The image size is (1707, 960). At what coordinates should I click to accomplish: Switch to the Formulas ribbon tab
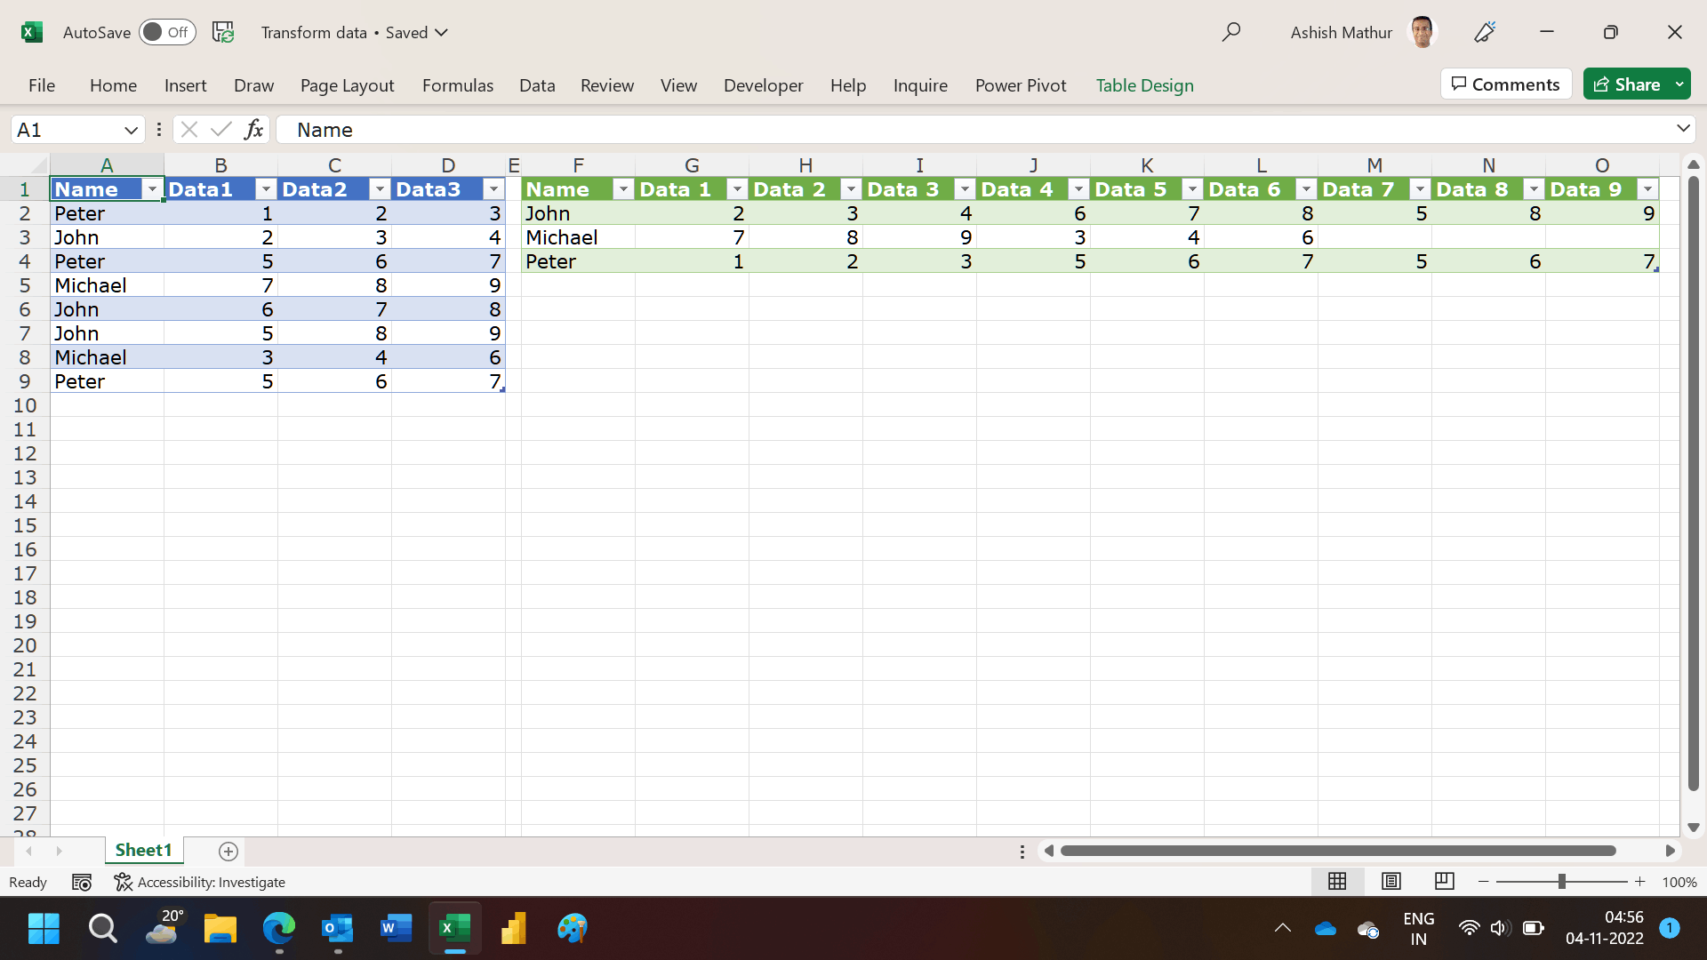(x=458, y=85)
